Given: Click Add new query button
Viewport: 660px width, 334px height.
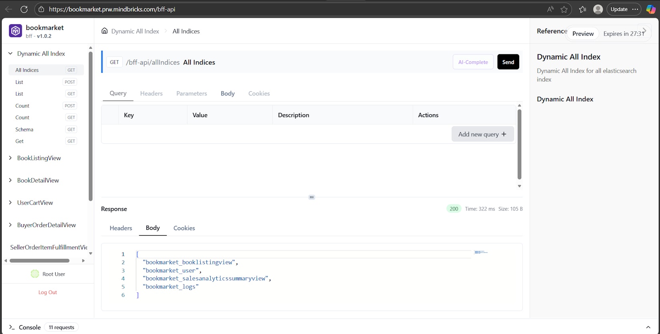Looking at the screenshot, I should (482, 134).
